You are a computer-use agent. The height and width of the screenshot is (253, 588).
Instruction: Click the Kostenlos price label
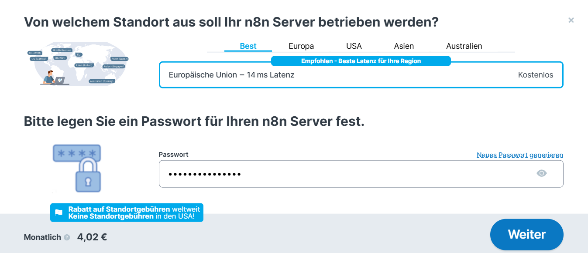tap(536, 75)
